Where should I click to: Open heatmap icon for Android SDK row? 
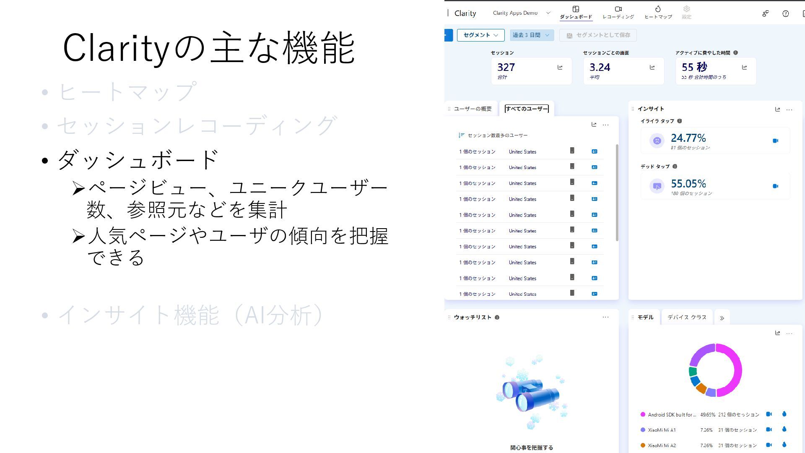(x=784, y=414)
